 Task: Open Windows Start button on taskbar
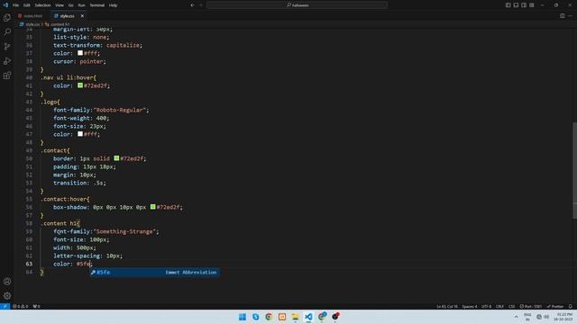(243, 317)
